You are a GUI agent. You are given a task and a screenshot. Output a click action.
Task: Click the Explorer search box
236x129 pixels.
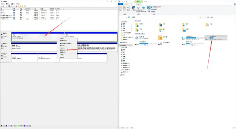coord(219,17)
